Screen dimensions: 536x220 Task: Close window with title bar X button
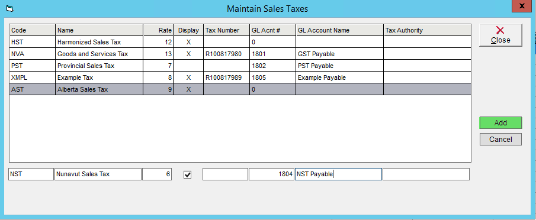coord(522,6)
